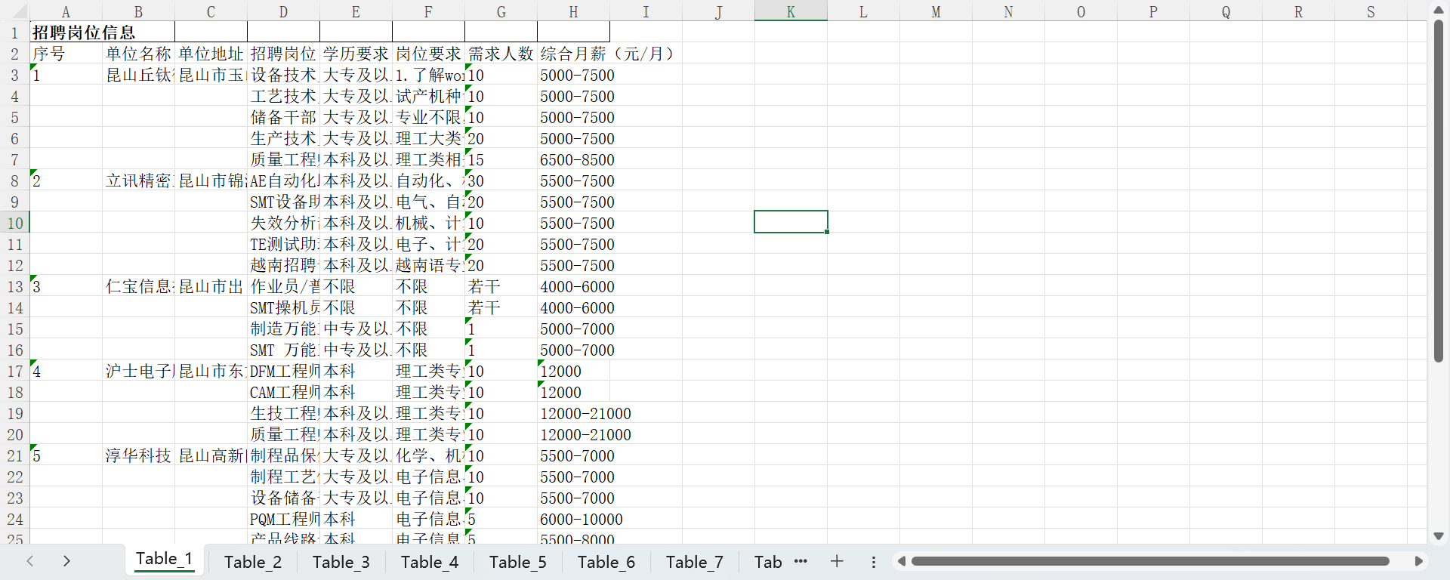
Task: Select header cell 需求人数
Action: 501,54
